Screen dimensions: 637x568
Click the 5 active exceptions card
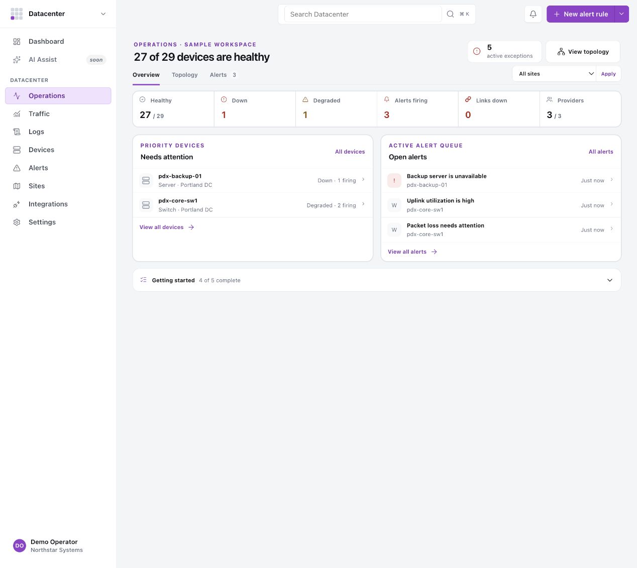pyautogui.click(x=504, y=52)
